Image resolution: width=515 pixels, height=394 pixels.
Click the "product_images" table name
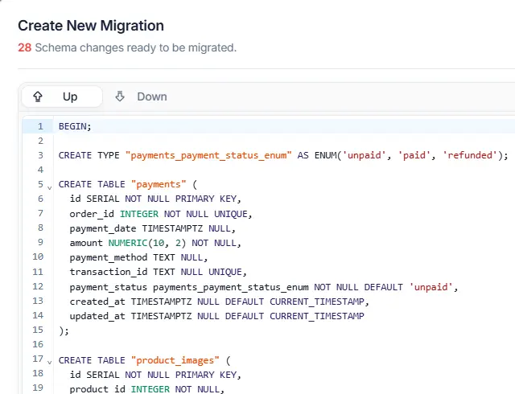click(x=175, y=360)
